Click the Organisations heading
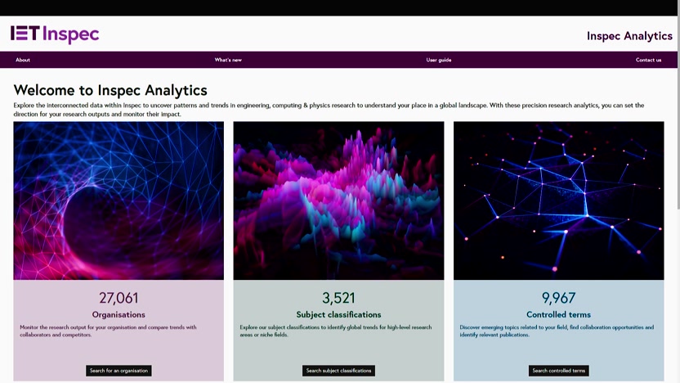The height and width of the screenshot is (383, 680). pos(119,314)
